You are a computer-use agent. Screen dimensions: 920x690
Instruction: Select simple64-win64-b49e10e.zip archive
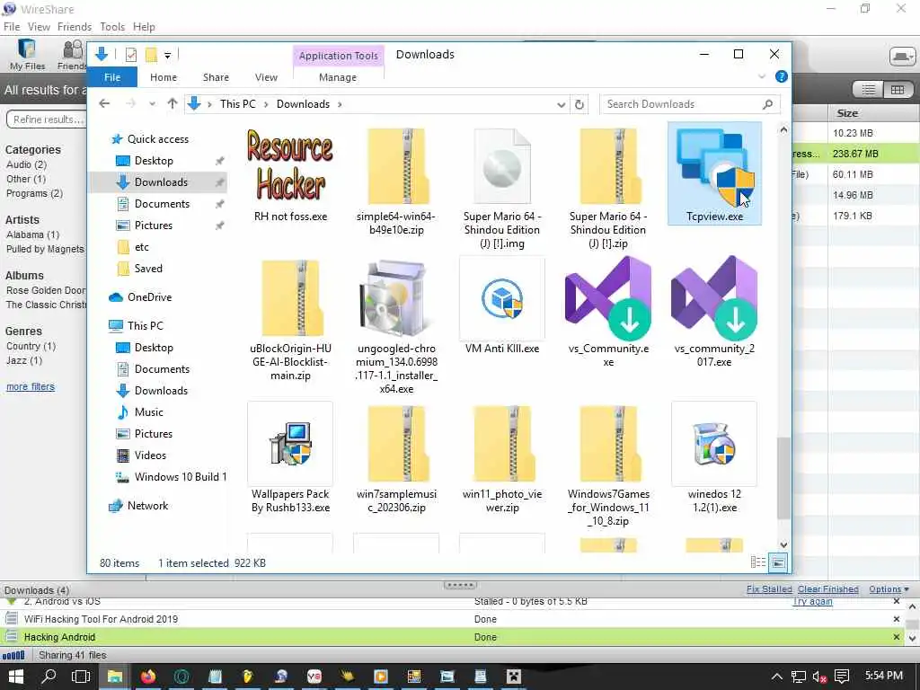(396, 181)
